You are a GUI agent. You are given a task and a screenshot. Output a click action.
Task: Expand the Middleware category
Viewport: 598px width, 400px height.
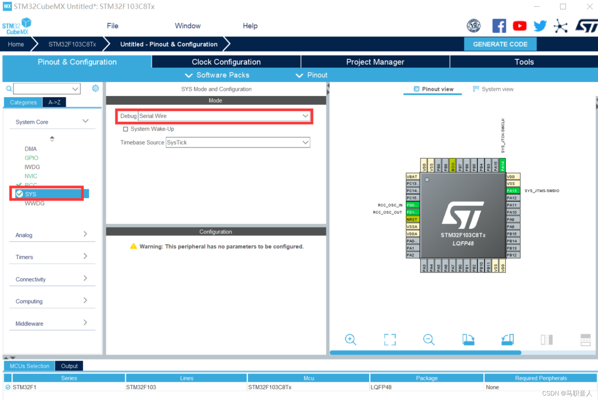coord(85,323)
